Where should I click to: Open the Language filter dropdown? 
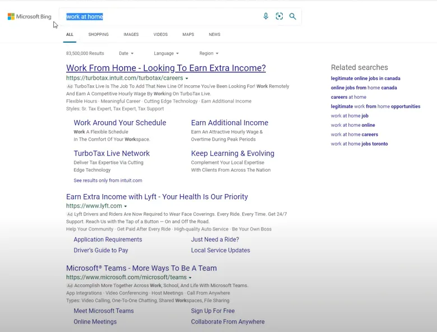(167, 53)
